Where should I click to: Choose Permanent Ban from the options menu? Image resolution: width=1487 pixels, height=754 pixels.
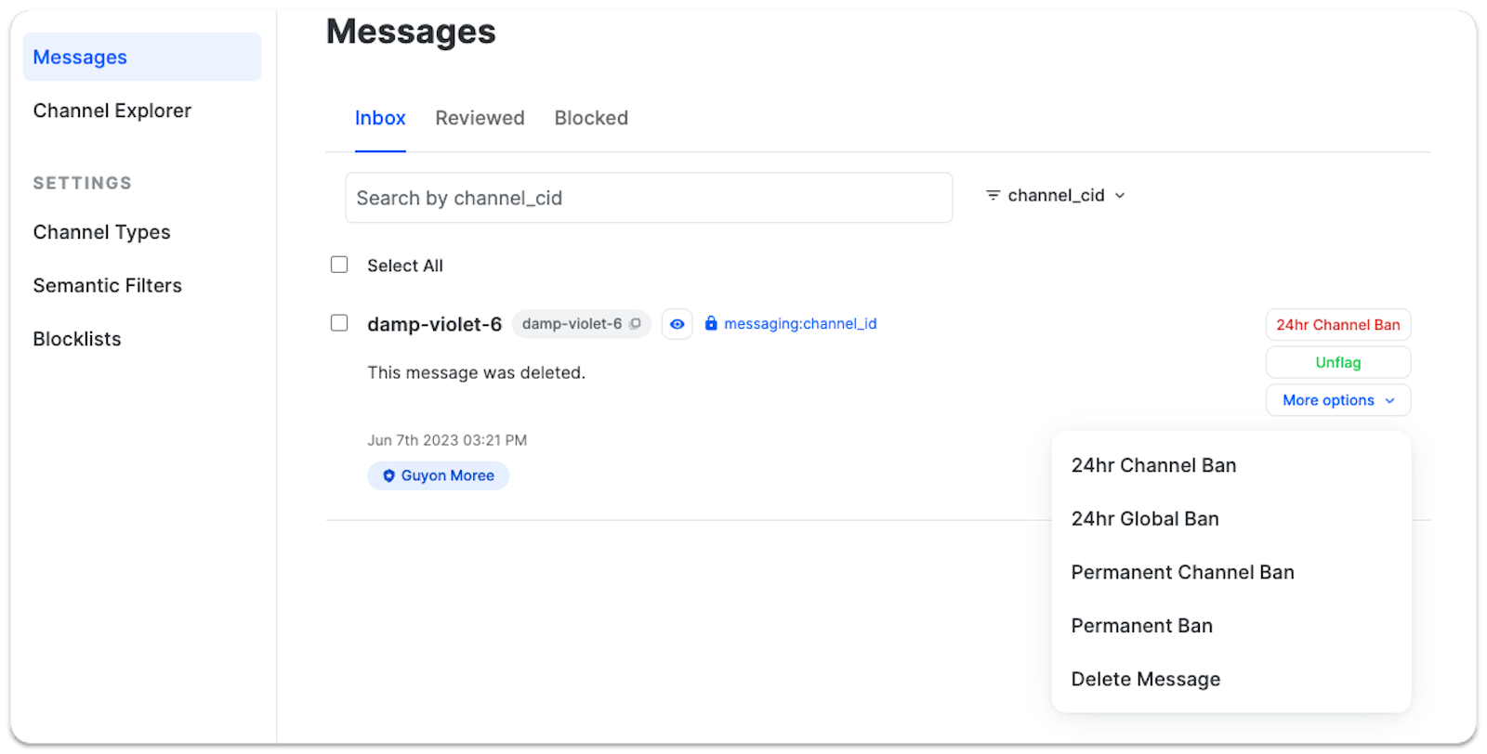(x=1141, y=625)
